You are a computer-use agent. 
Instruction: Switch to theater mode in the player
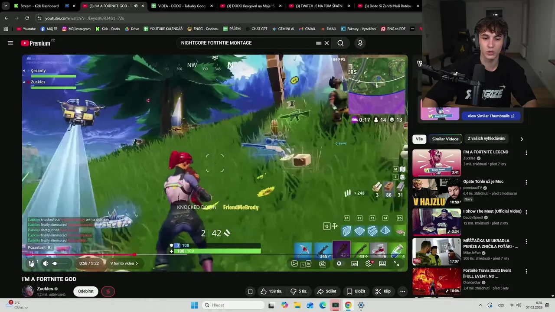tap(382, 263)
